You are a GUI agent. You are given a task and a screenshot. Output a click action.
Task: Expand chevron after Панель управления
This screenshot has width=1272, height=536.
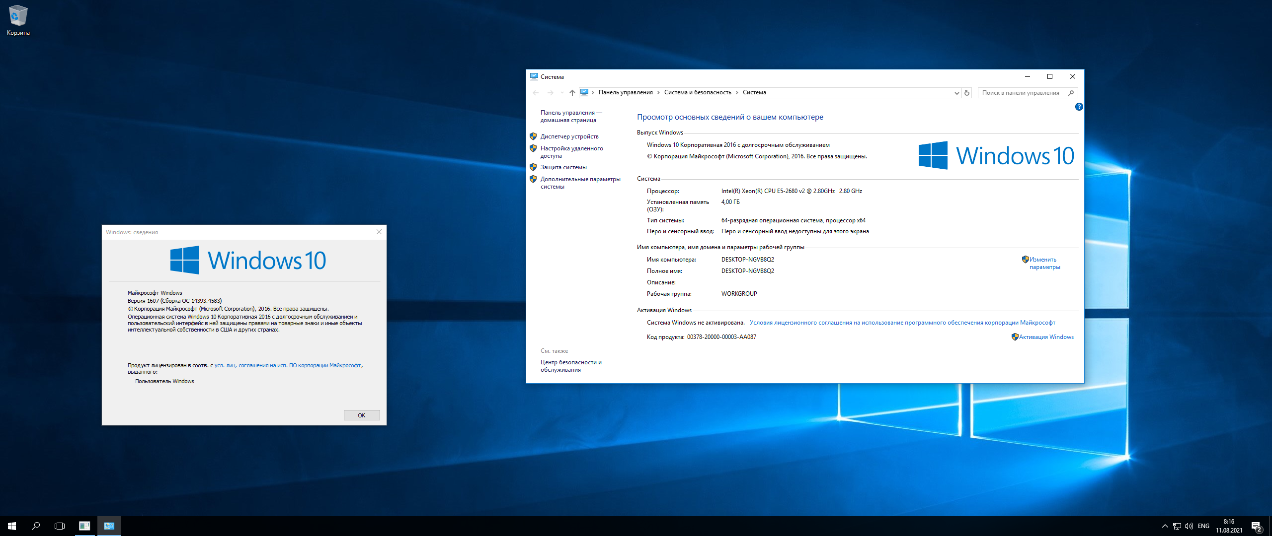[x=658, y=93]
